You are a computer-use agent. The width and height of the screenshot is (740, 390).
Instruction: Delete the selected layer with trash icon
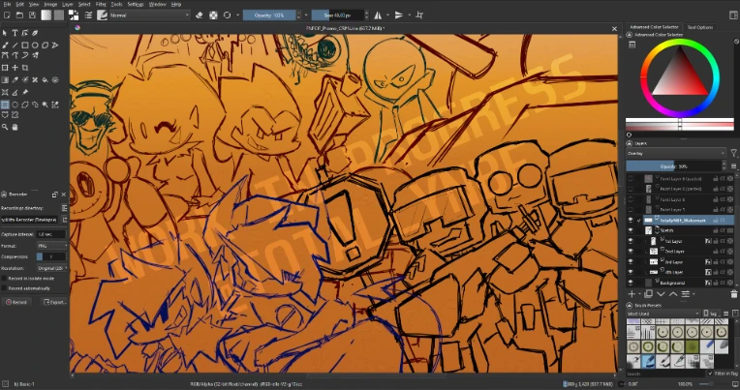[x=733, y=294]
